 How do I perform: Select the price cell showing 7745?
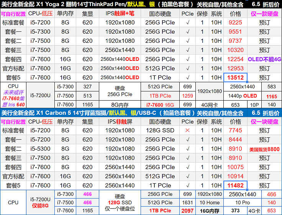coord(235,130)
